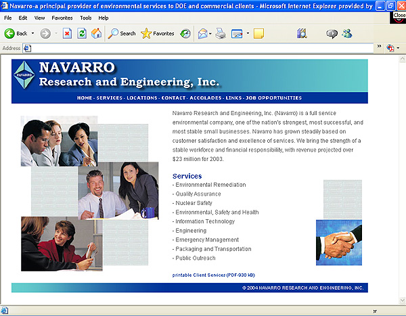This screenshot has width=406, height=316.
Task: Click the Navarro diamond logo
Action: point(24,75)
